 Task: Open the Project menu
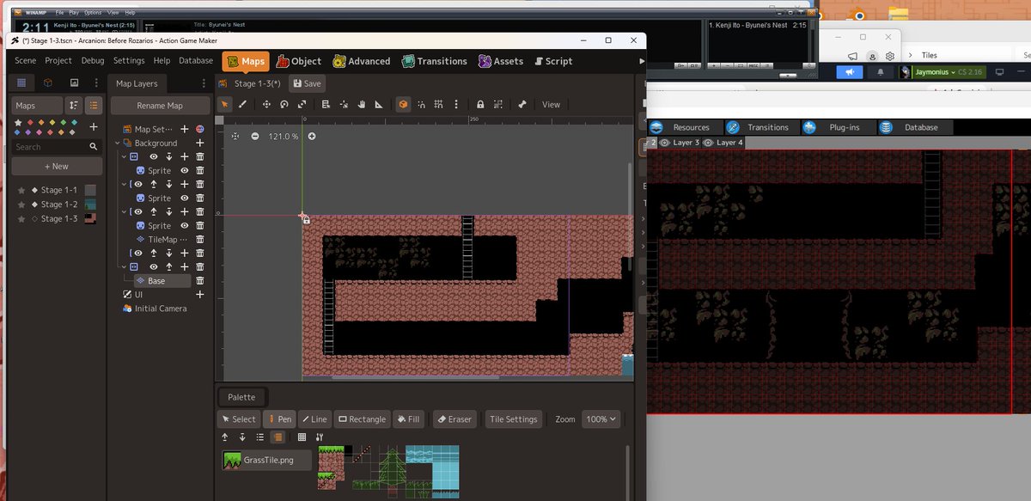point(58,61)
